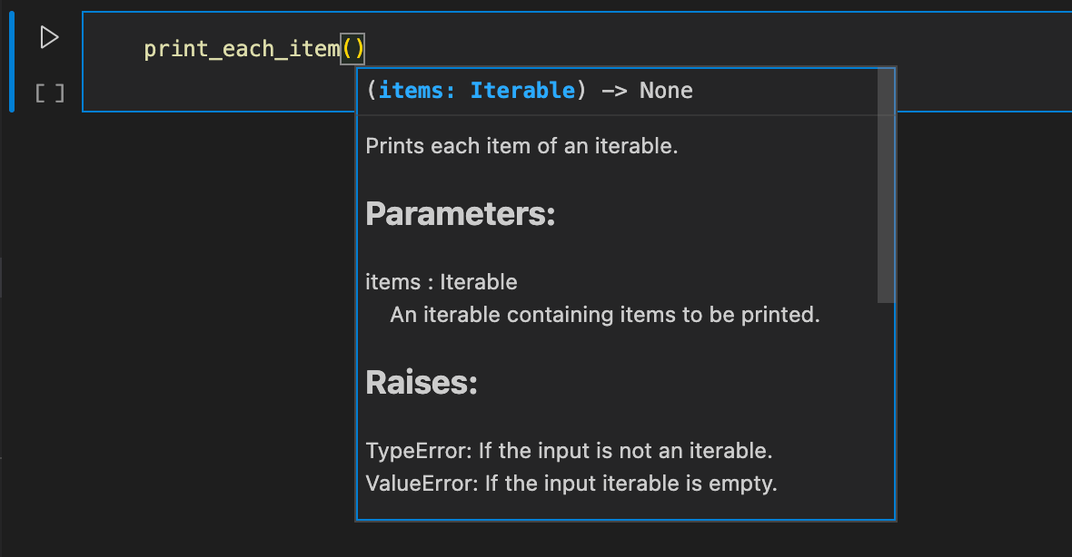The width and height of the screenshot is (1072, 557).
Task: Click the '->' arrow in signature
Action: pos(613,91)
